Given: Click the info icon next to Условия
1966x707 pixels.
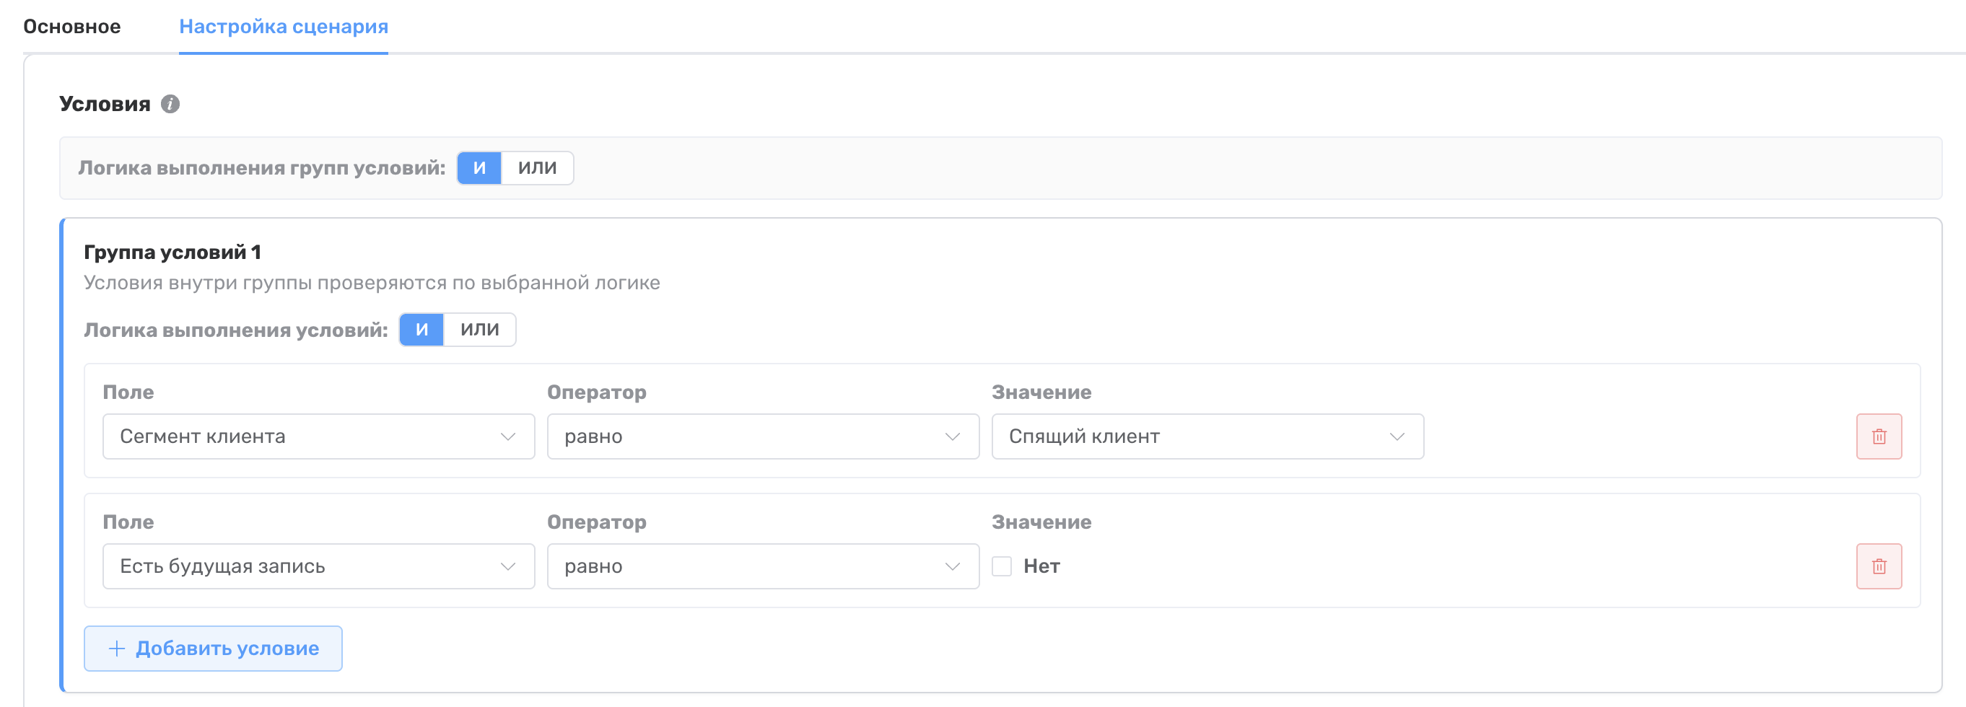Looking at the screenshot, I should [170, 104].
